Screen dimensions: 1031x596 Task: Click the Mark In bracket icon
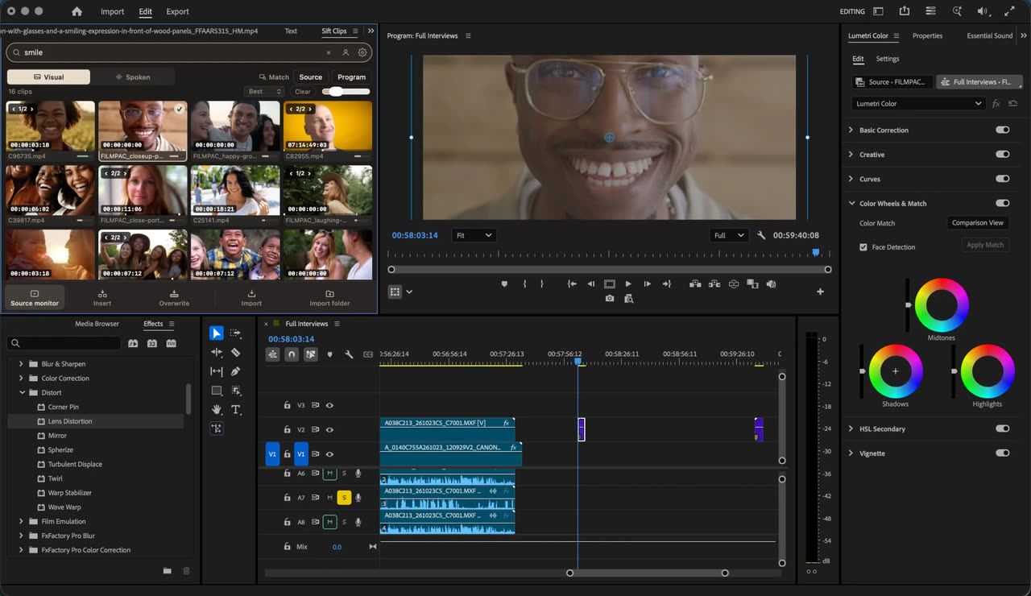524,284
